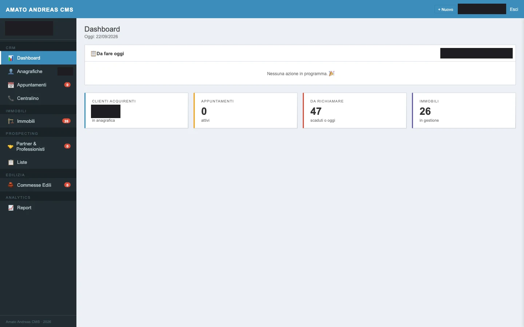Image resolution: width=524 pixels, height=327 pixels.
Task: Open the Clienti Acquirenti stat card
Action: coord(136,110)
